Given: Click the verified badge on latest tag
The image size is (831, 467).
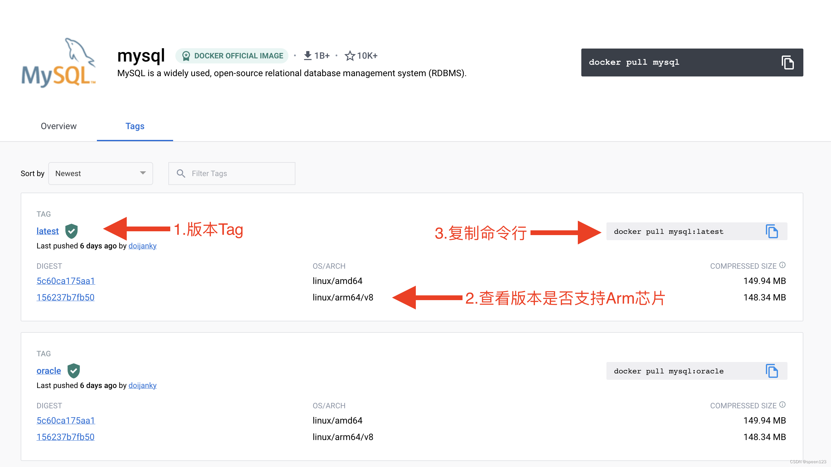Looking at the screenshot, I should coord(71,231).
